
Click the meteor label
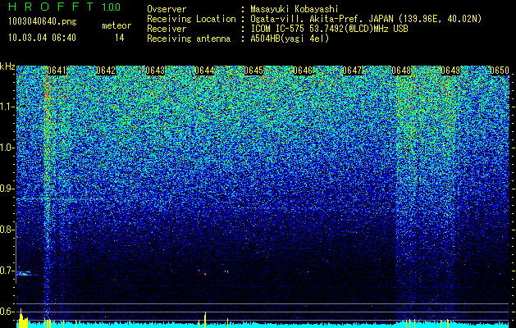(x=116, y=25)
